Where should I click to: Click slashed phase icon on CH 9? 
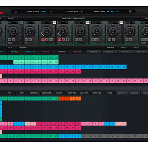pos(114,40)
